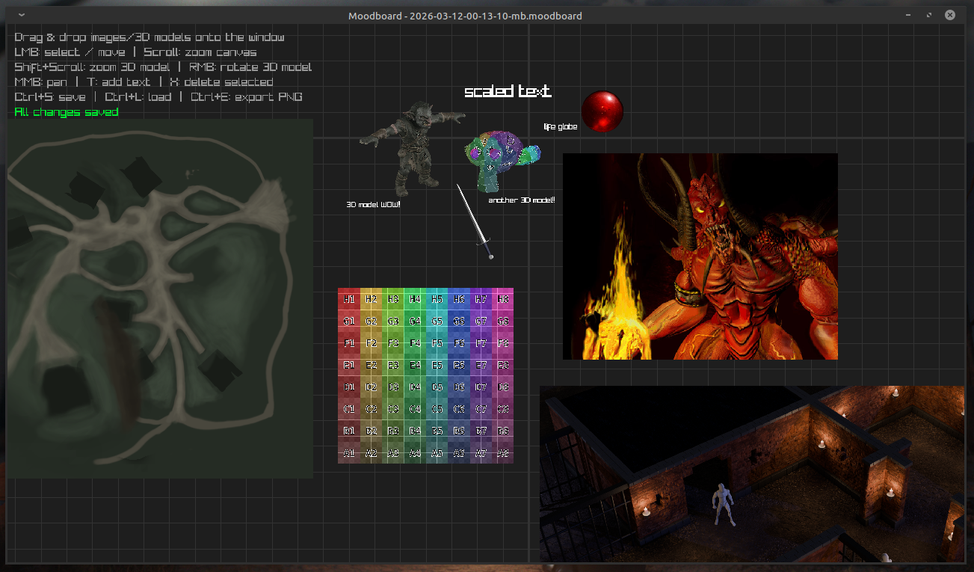Select the colorful monkey head 3D model
The image size is (974, 572).
coord(502,162)
